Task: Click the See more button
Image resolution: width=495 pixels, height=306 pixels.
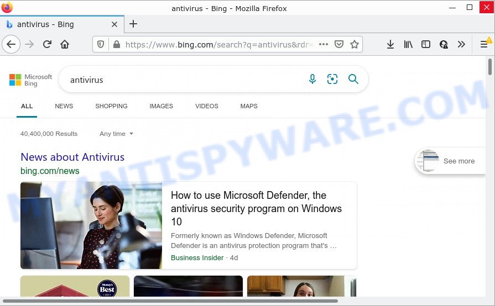Action: point(450,161)
